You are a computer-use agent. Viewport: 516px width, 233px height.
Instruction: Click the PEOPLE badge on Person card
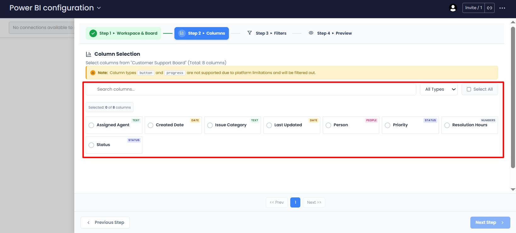[x=371, y=120]
